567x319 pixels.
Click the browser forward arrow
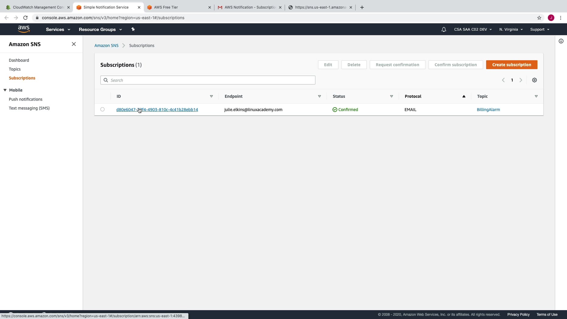pyautogui.click(x=16, y=18)
